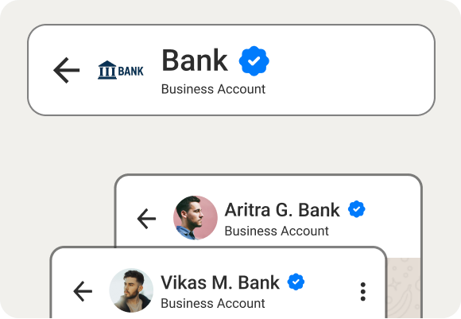
Task: Select Business Account text under Aritra G. Bank
Action: 277,231
